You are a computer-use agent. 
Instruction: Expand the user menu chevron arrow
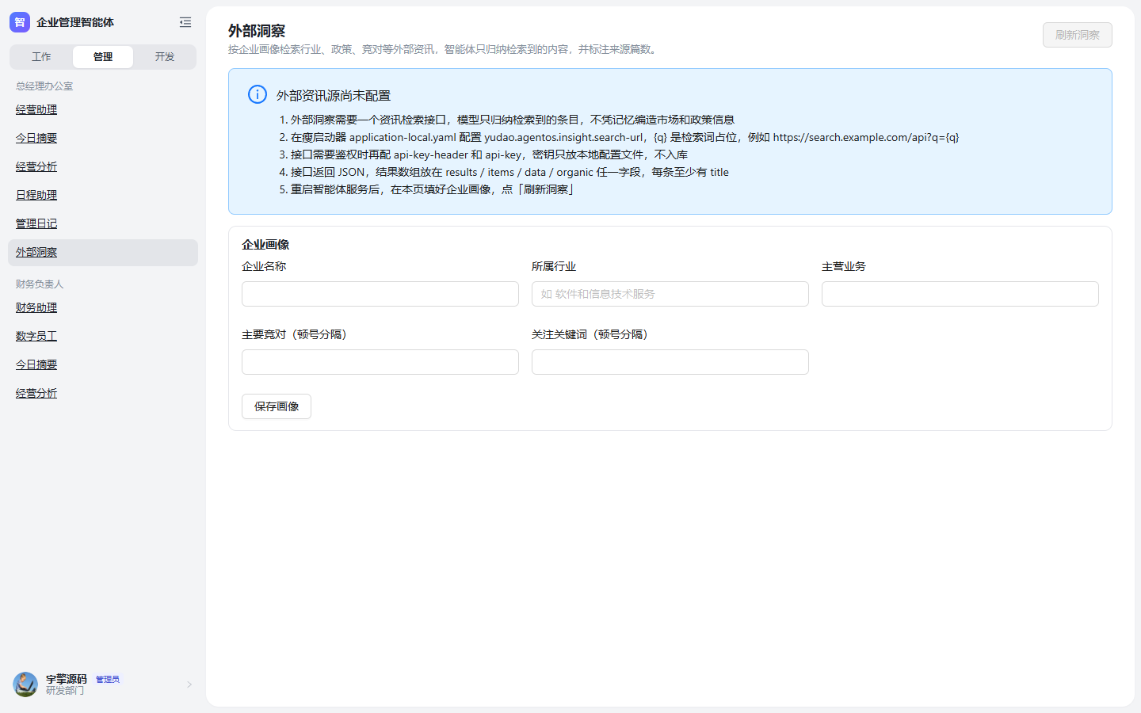click(189, 684)
